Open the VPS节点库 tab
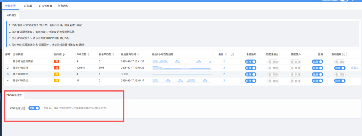This screenshot has width=362, height=136. point(46,6)
